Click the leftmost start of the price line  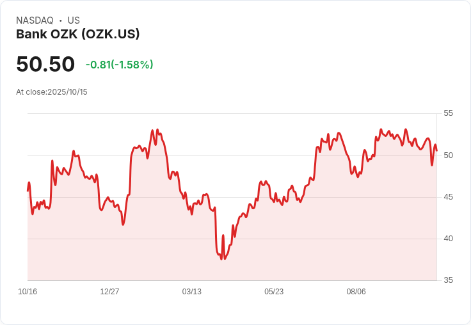click(x=28, y=190)
